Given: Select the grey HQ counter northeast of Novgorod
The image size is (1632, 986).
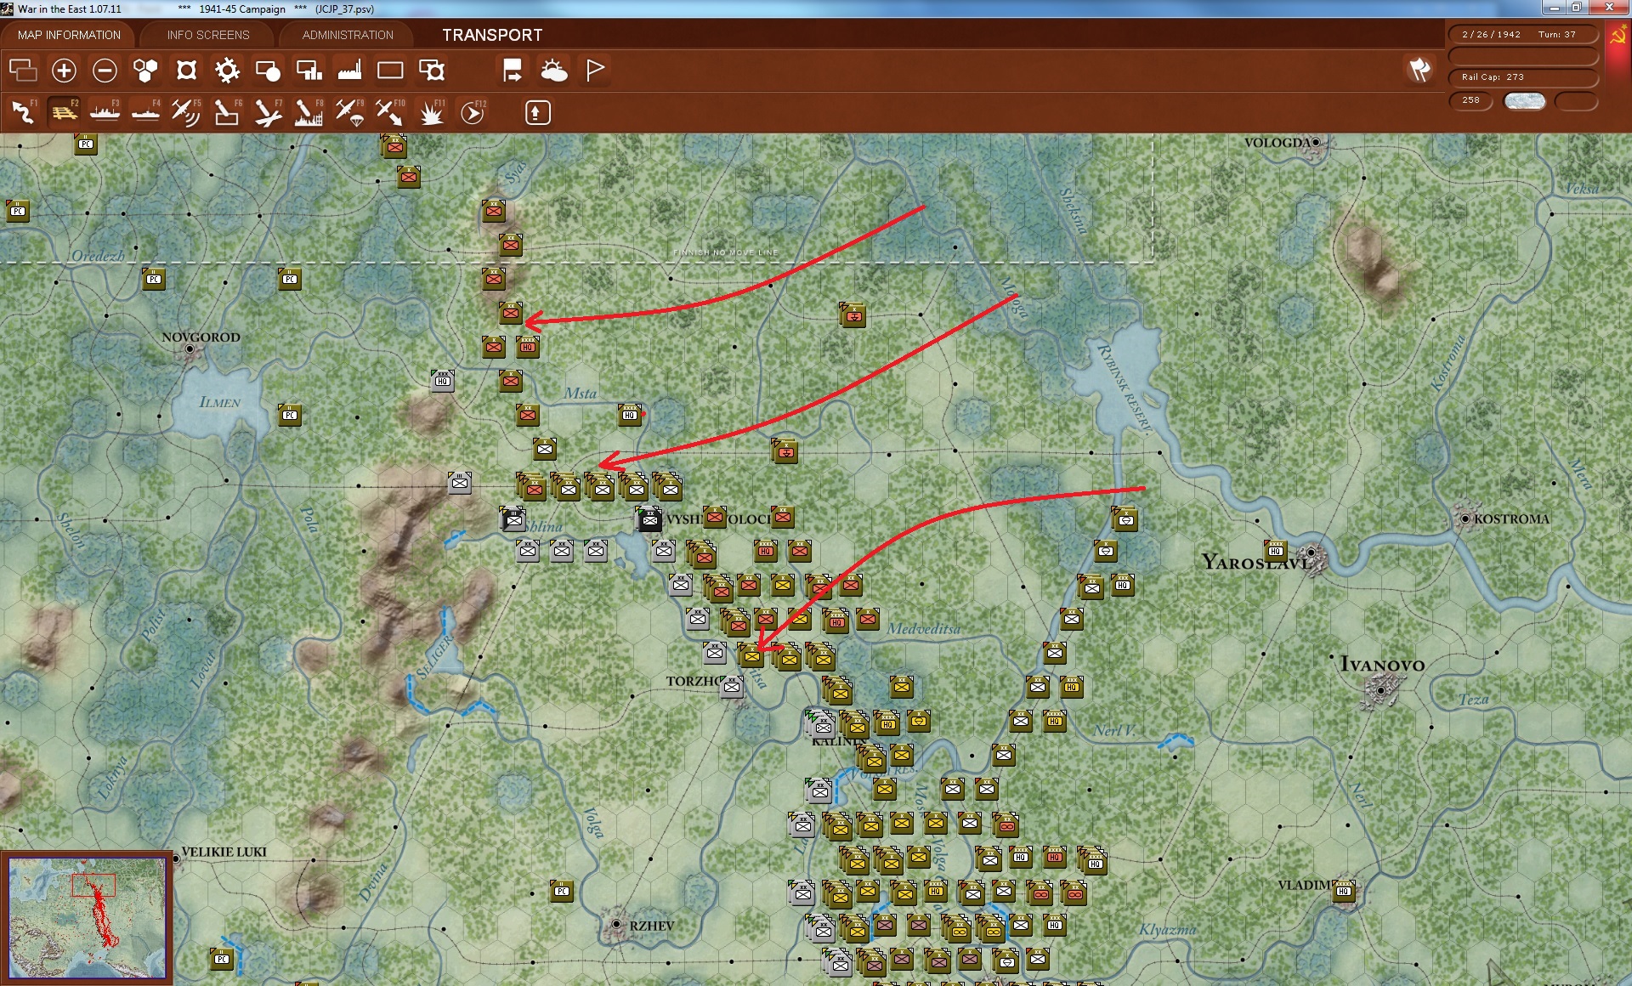Looking at the screenshot, I should pyautogui.click(x=443, y=381).
